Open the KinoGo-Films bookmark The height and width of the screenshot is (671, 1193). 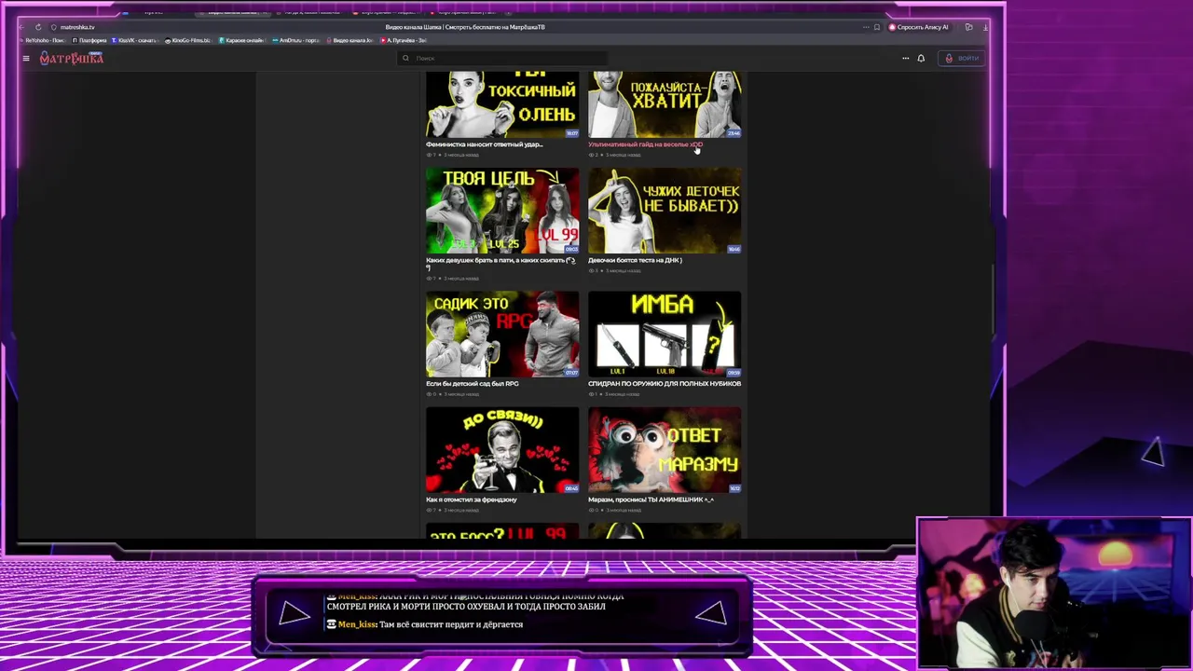click(x=188, y=40)
